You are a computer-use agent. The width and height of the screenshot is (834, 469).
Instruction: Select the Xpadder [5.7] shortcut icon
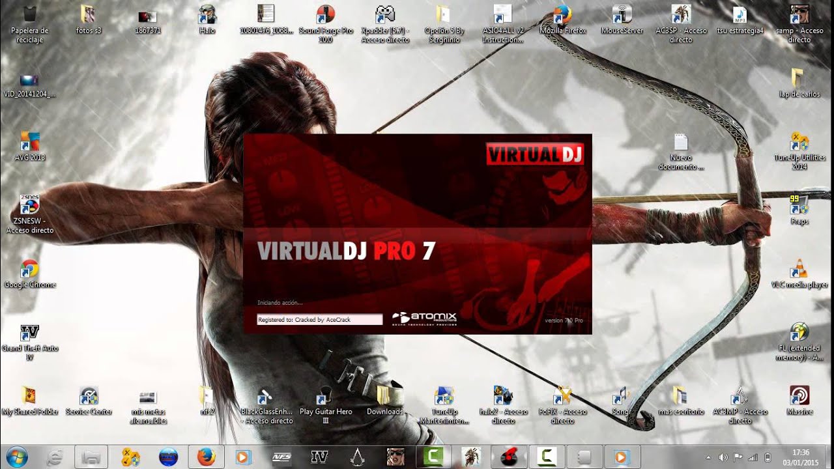(x=385, y=23)
